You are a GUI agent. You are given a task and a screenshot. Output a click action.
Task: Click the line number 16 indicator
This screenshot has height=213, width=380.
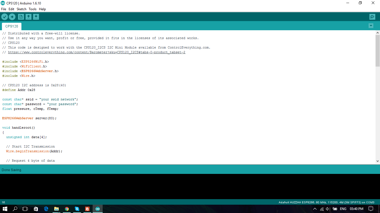tap(3, 202)
